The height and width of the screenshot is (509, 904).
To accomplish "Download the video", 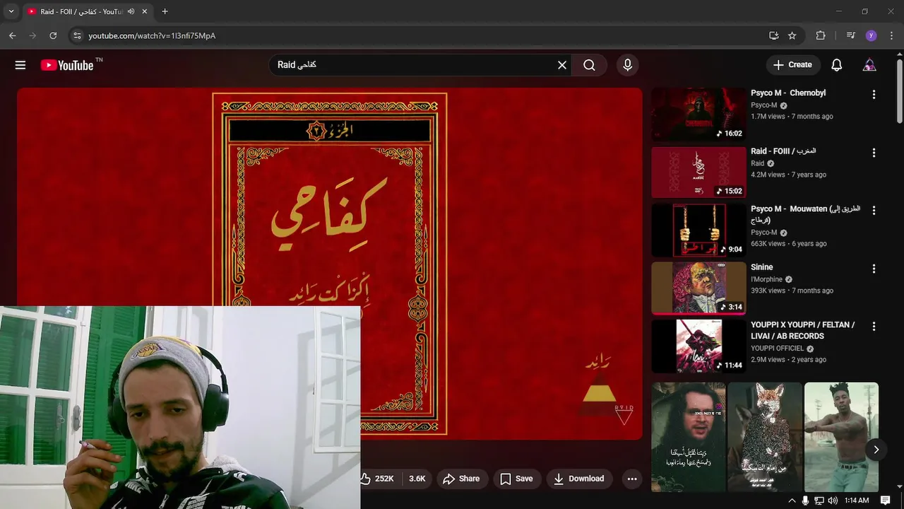I will [579, 479].
